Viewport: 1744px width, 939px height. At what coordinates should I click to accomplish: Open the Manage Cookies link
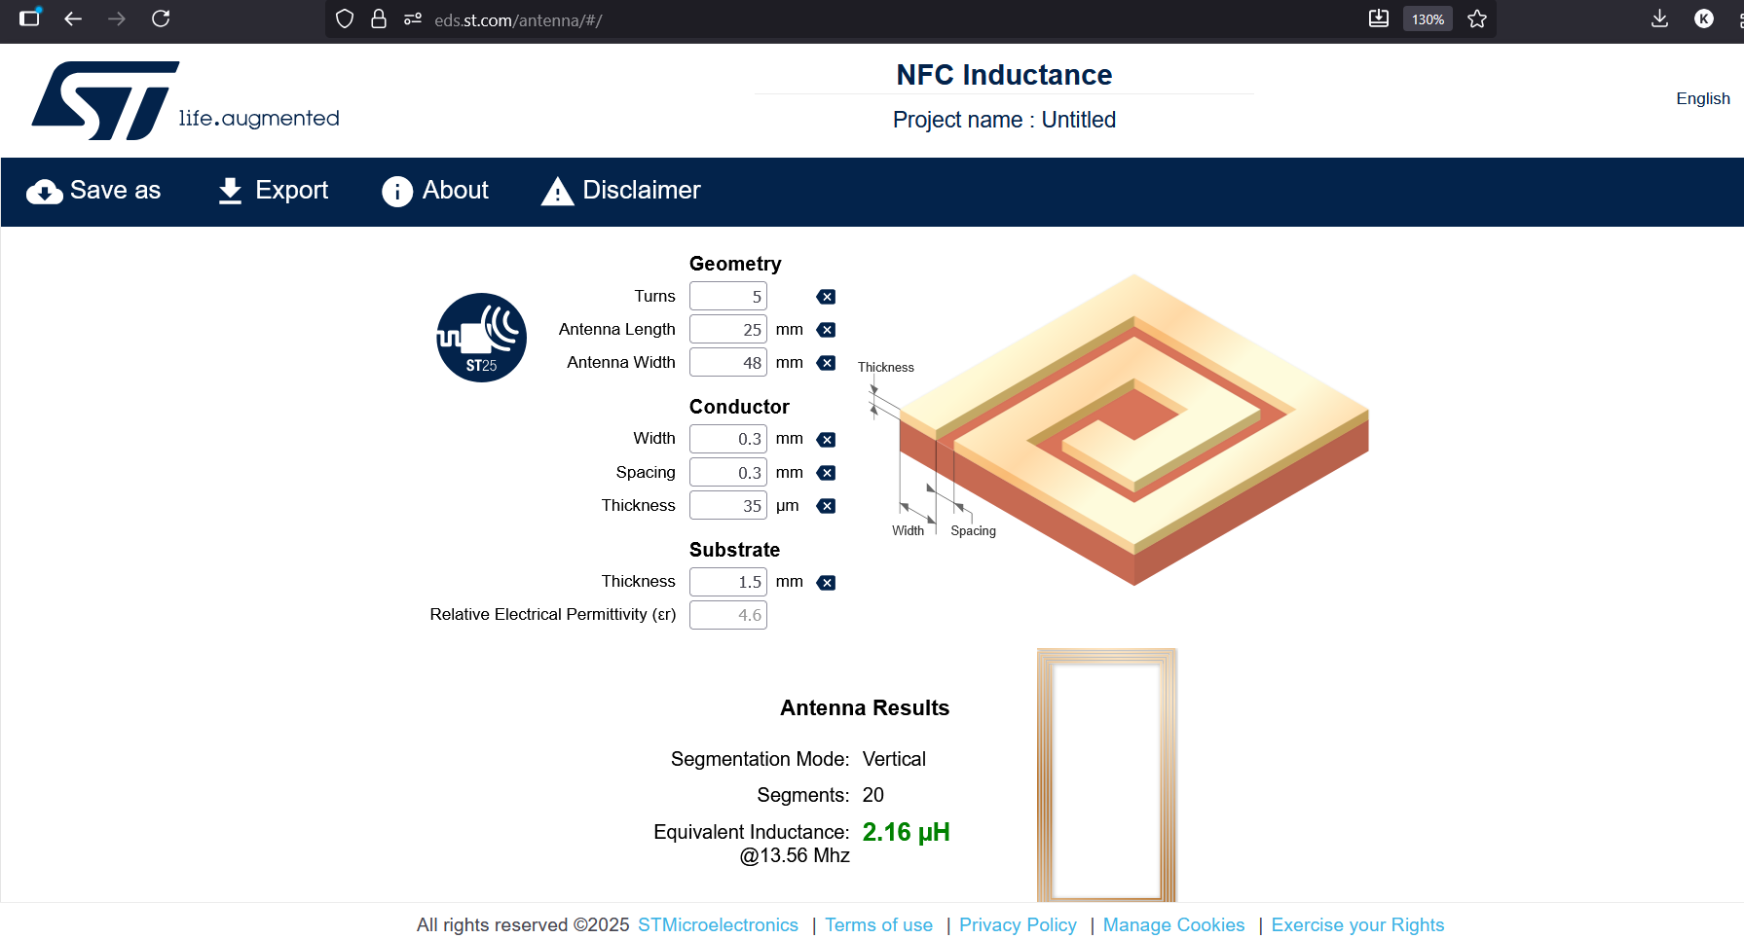point(1173,924)
